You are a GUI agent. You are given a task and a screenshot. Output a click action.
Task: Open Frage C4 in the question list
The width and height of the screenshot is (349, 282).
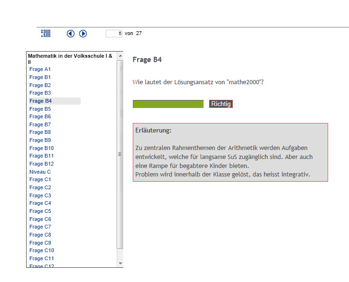[x=40, y=203]
